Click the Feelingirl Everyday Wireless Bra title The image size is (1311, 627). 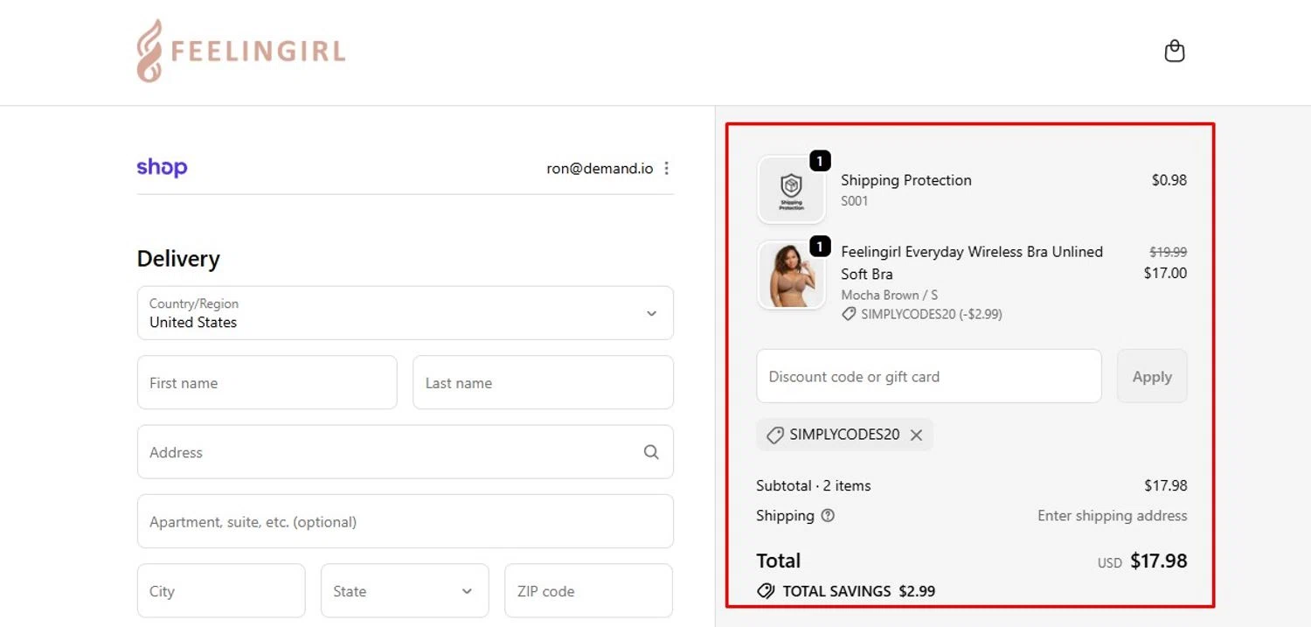point(972,262)
